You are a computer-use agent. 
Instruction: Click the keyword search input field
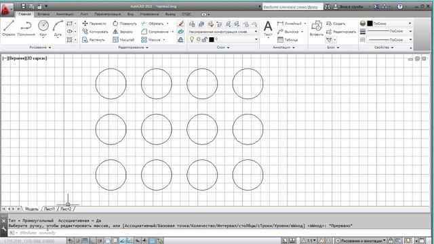tap(292, 7)
